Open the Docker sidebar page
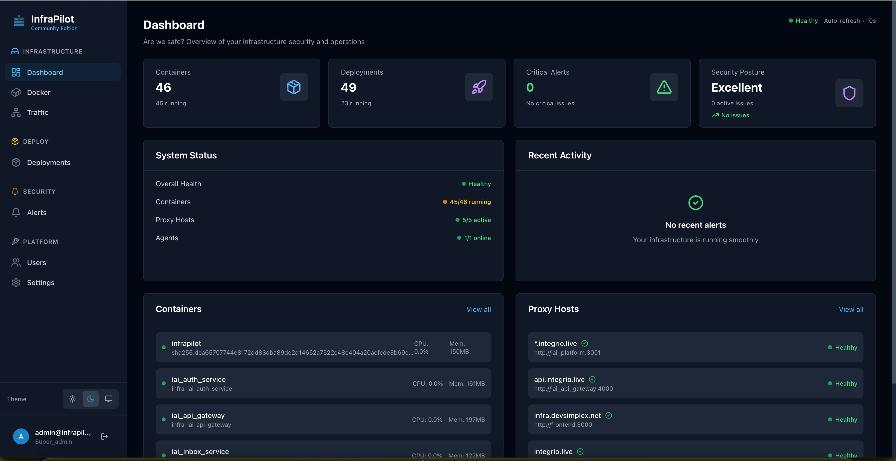 39,92
